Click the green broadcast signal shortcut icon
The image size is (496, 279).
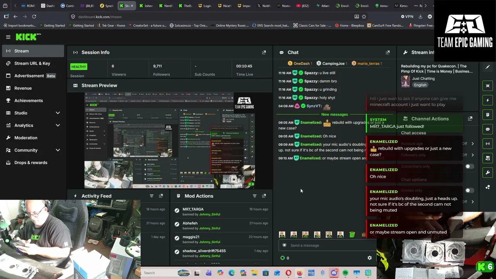(x=488, y=144)
